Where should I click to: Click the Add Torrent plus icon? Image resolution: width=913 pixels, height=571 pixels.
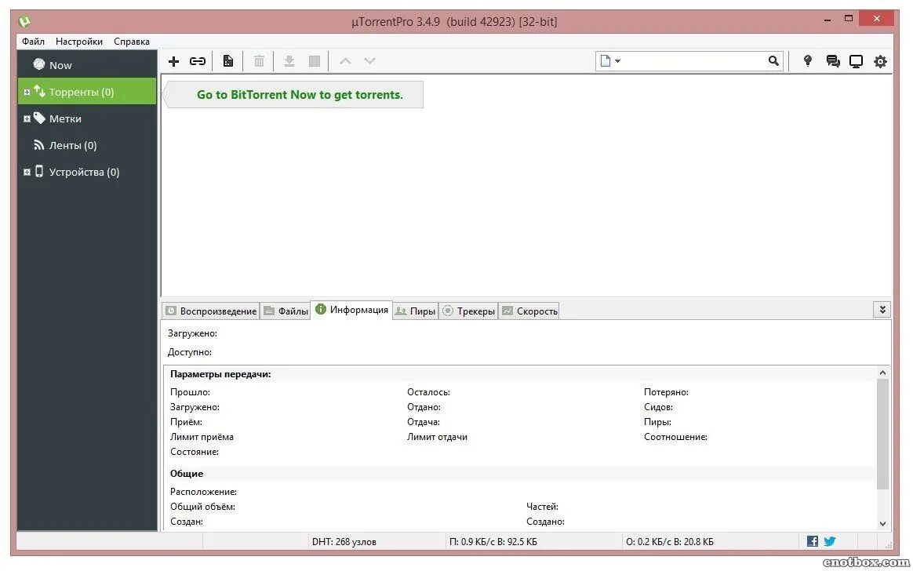(x=173, y=61)
